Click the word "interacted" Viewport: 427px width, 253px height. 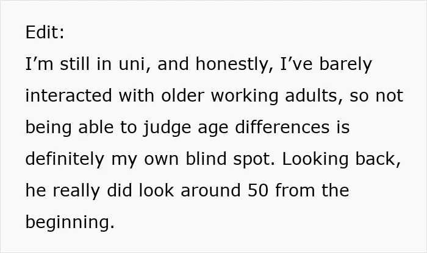click(x=68, y=95)
